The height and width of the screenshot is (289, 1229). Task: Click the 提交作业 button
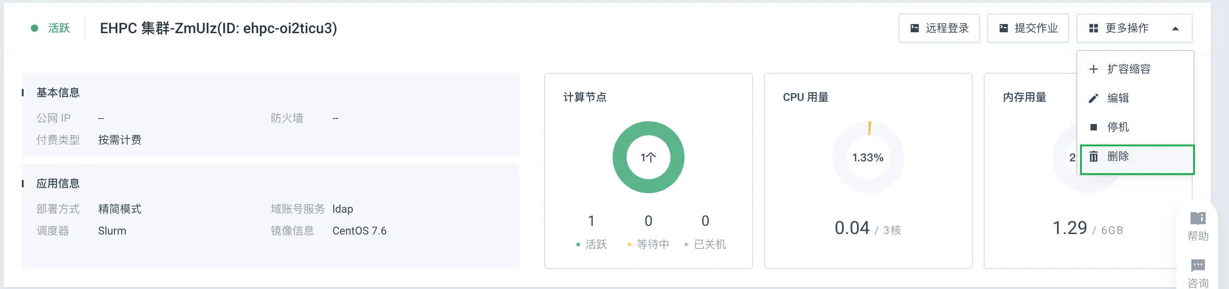coord(1028,28)
